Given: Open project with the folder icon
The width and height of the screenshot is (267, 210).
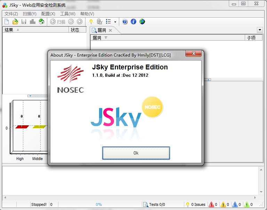Looking at the screenshot, I should pos(15,22).
